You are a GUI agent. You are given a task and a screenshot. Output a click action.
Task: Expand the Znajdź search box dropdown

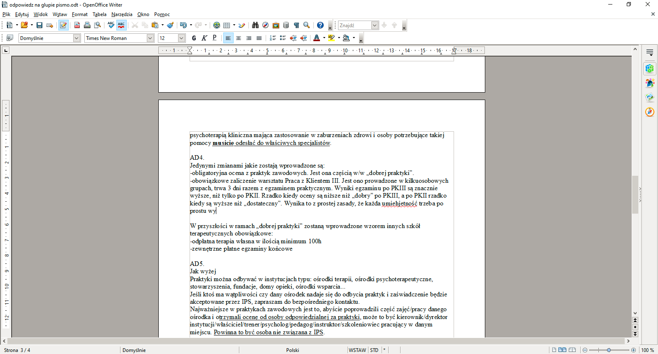tap(375, 25)
